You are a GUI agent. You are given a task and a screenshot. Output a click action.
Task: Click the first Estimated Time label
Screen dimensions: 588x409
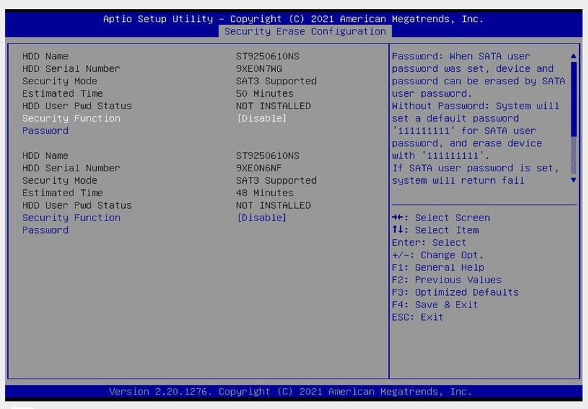pos(63,93)
